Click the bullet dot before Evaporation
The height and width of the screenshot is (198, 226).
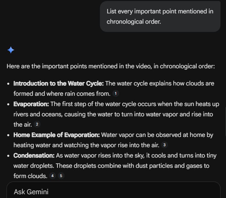8,104
